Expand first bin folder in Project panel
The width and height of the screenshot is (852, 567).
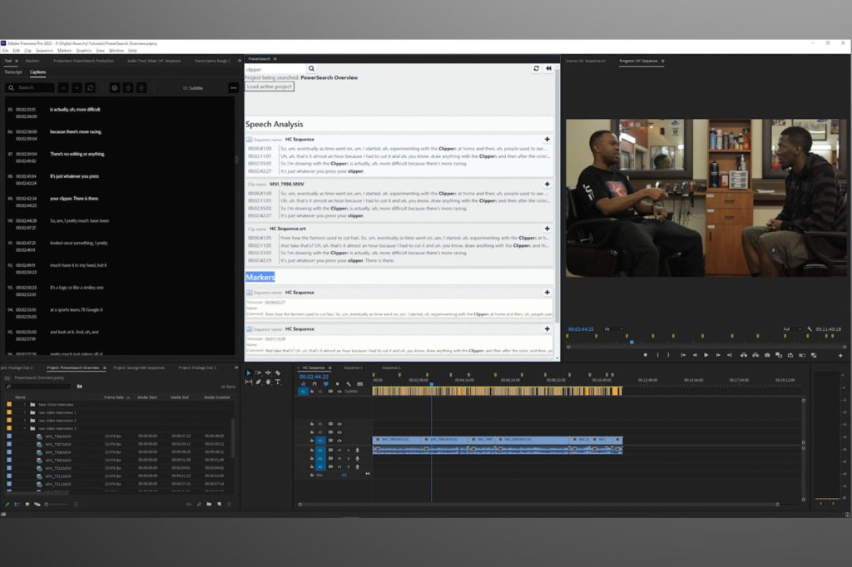(x=24, y=405)
